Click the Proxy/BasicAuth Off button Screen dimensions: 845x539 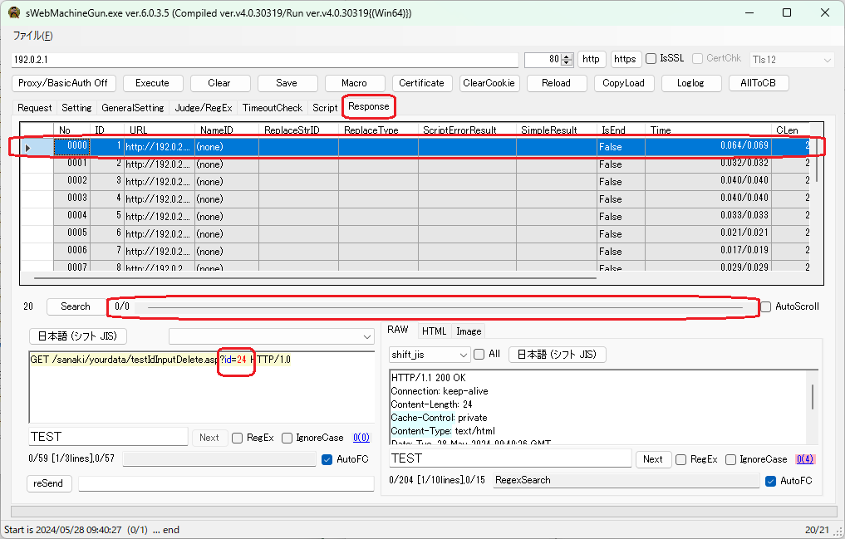pyautogui.click(x=63, y=83)
